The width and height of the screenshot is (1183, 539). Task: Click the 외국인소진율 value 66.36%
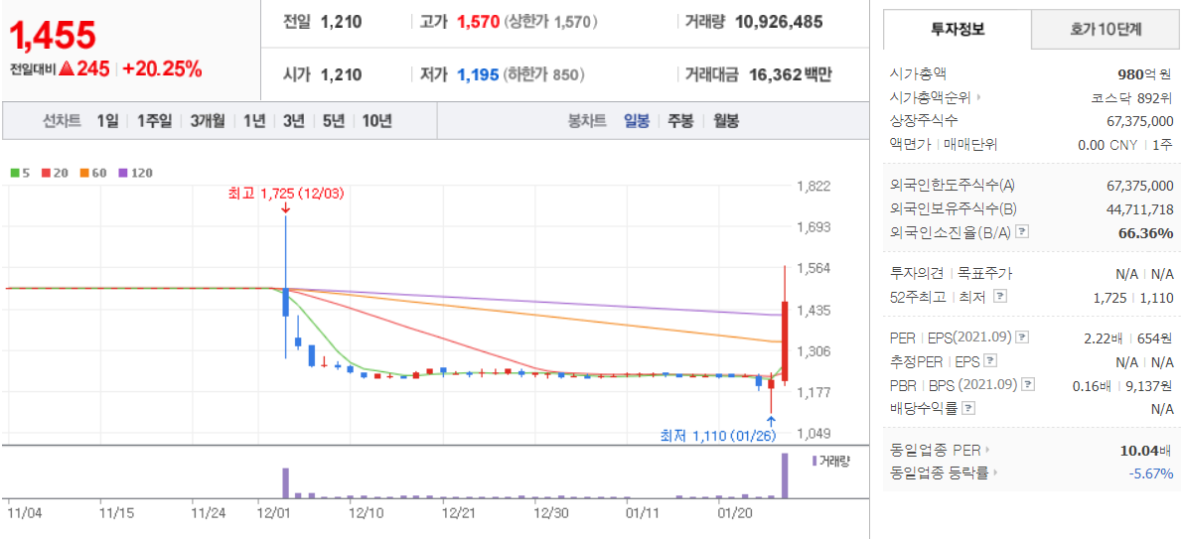[x=1145, y=233]
